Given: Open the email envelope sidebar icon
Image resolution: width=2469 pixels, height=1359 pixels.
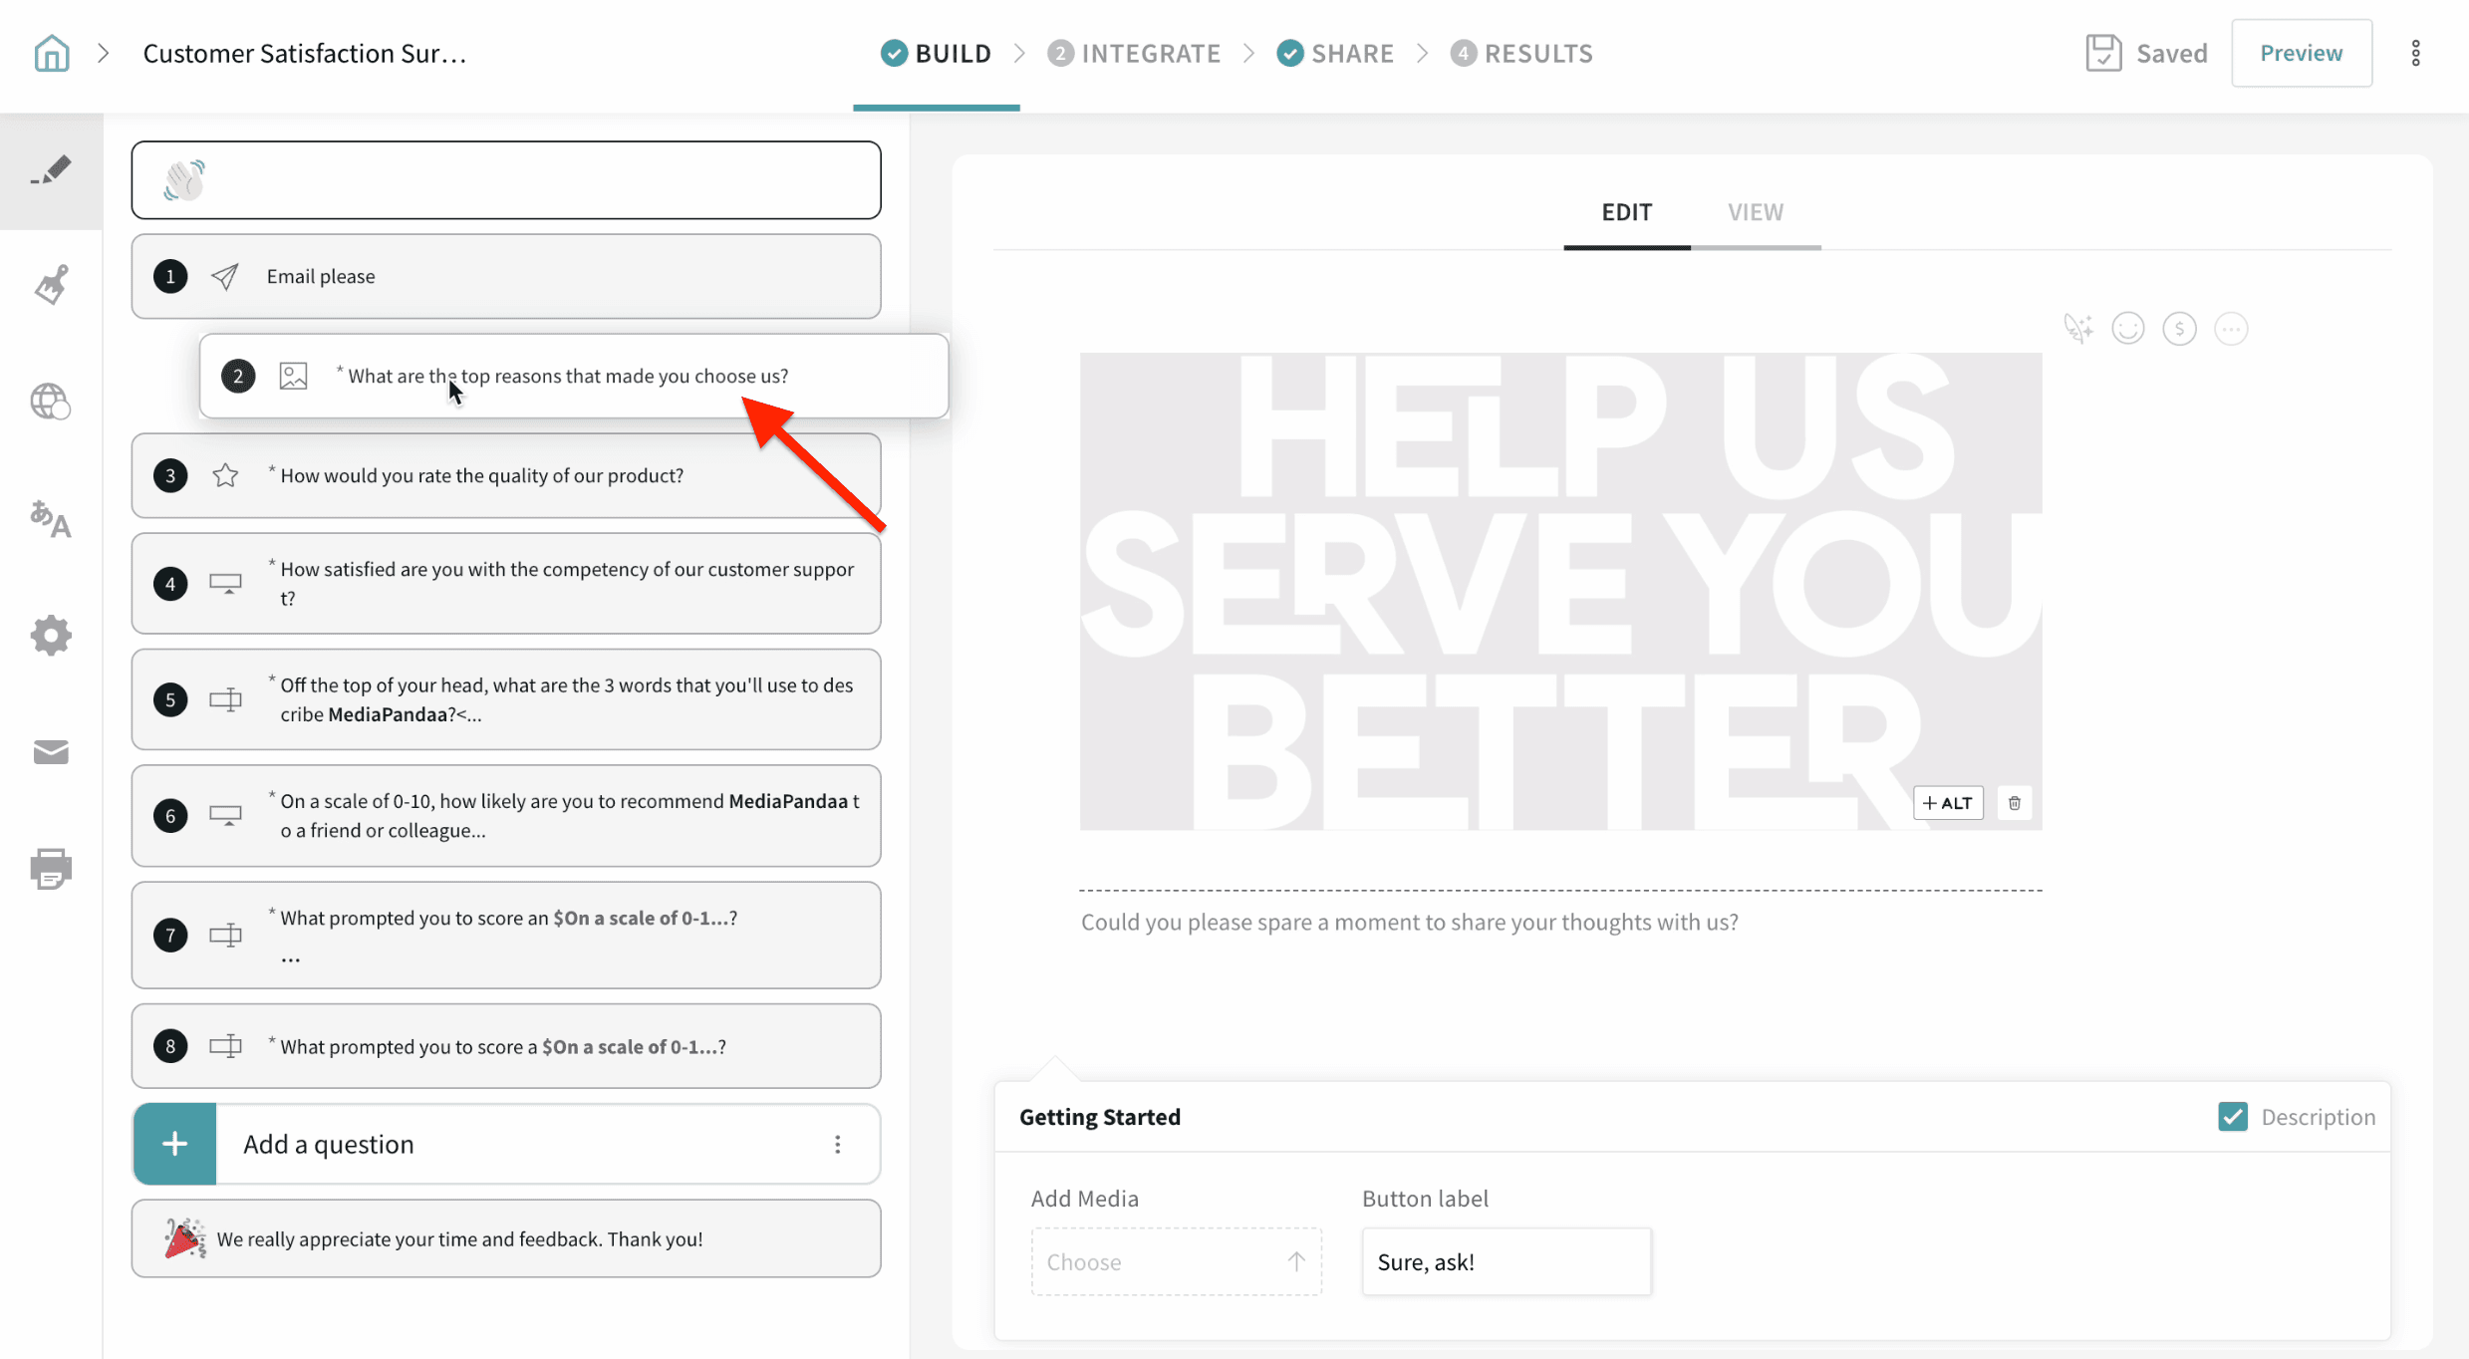Looking at the screenshot, I should pos(51,751).
